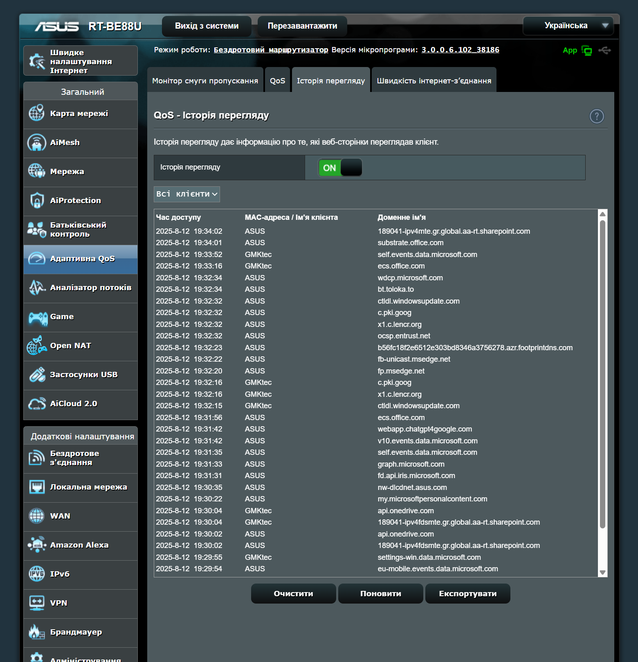Select the eu-mobile.events.data.microsoft.com domain entry
Screen dimensions: 638x662
click(x=438, y=569)
